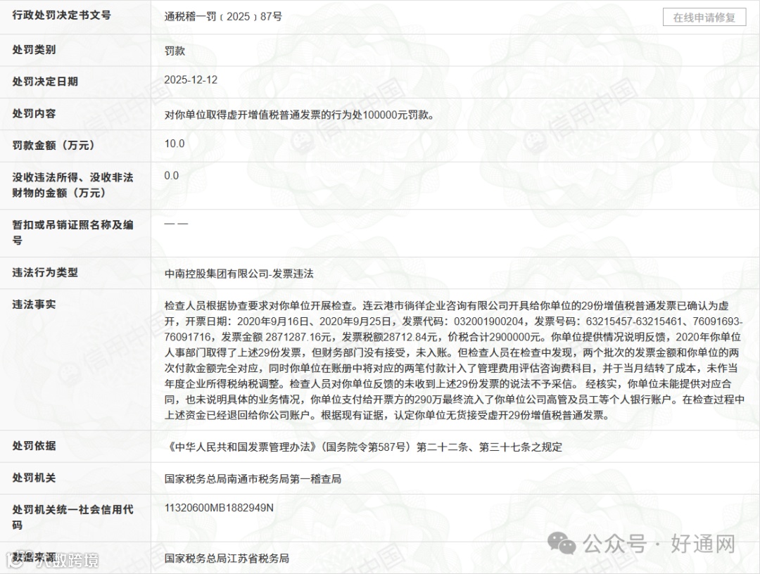
Task: Click the invoice code 032001900204
Action: [x=488, y=321]
